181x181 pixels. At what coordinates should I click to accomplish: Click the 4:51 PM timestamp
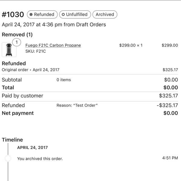coord(170,158)
